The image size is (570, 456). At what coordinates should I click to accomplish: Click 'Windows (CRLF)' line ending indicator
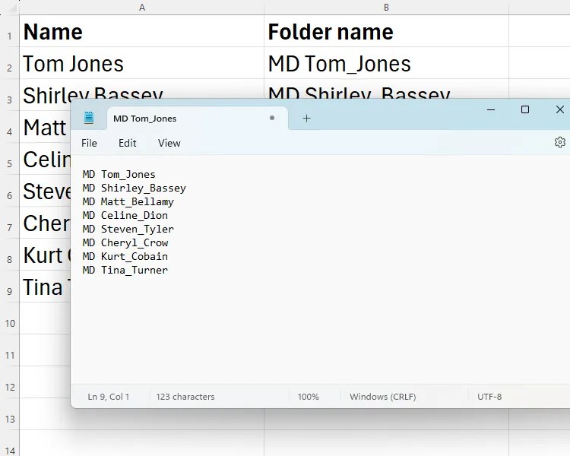point(382,397)
